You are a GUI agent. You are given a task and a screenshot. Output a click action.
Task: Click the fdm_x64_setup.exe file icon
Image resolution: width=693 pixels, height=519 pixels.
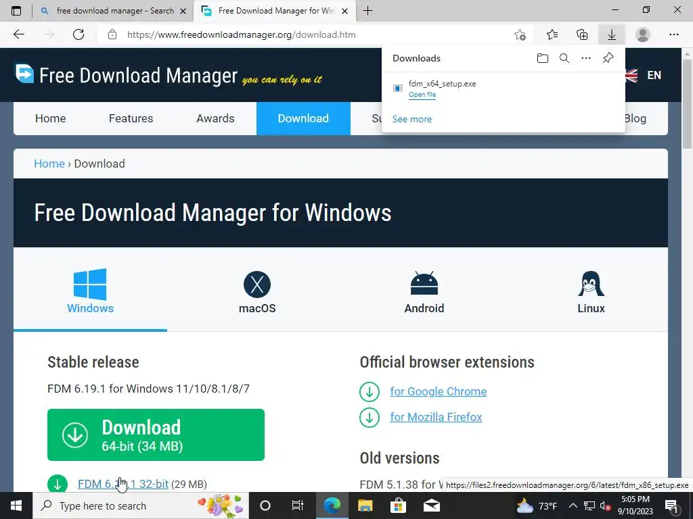pyautogui.click(x=398, y=89)
